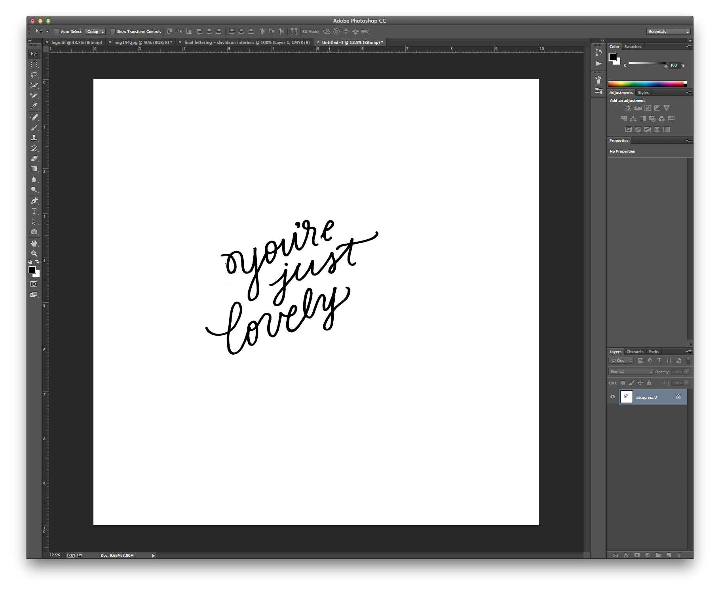Image resolution: width=720 pixels, height=594 pixels.
Task: Enable the Auto-Select checkbox
Action: coord(56,31)
